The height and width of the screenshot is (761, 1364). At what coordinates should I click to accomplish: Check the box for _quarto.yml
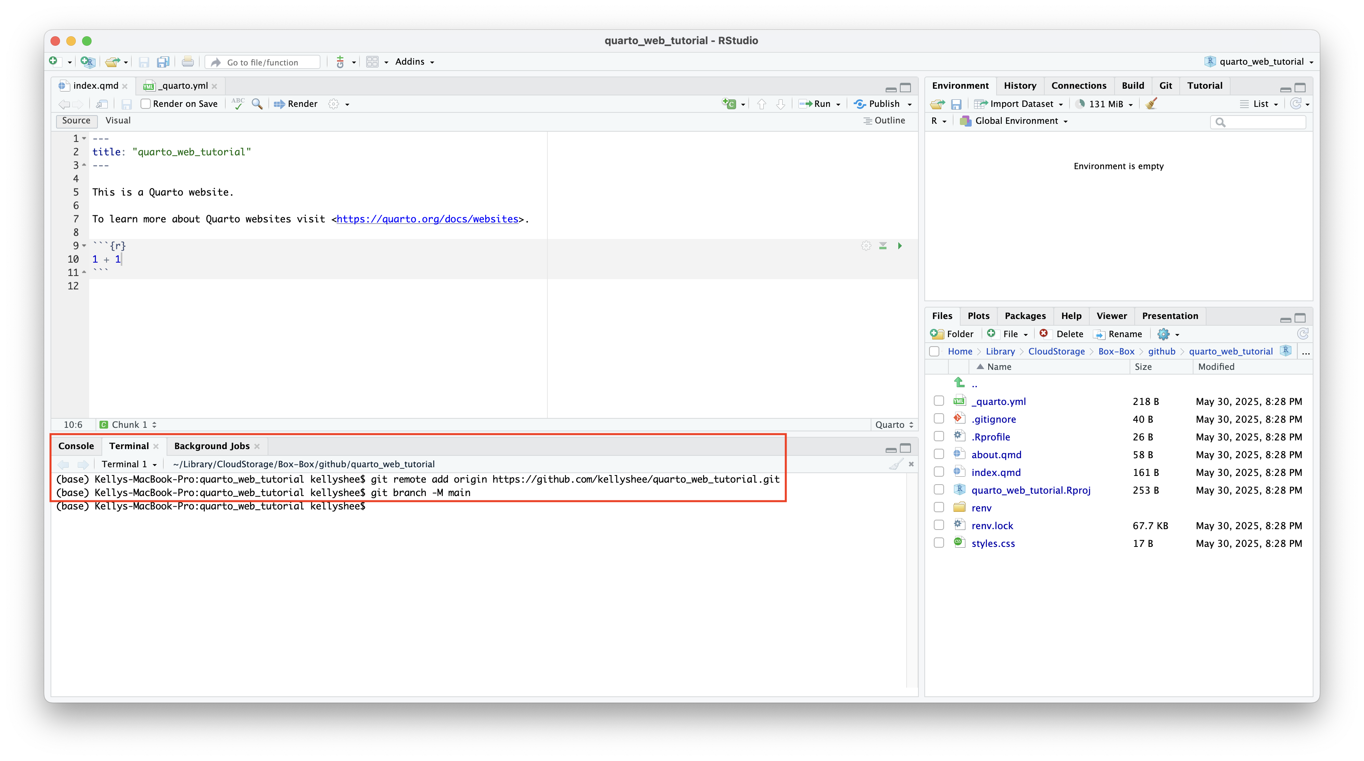coord(939,401)
